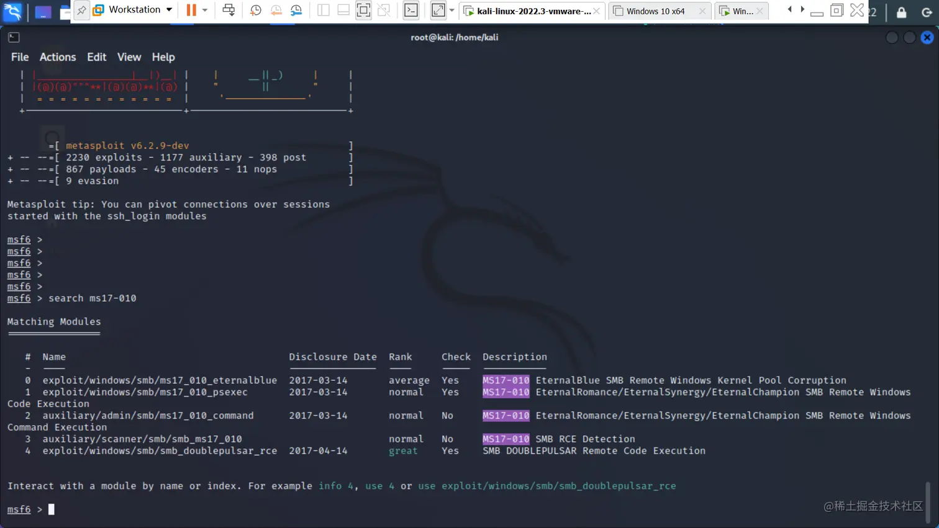Open the Actions menu in terminal
Image resolution: width=939 pixels, height=528 pixels.
tap(58, 57)
